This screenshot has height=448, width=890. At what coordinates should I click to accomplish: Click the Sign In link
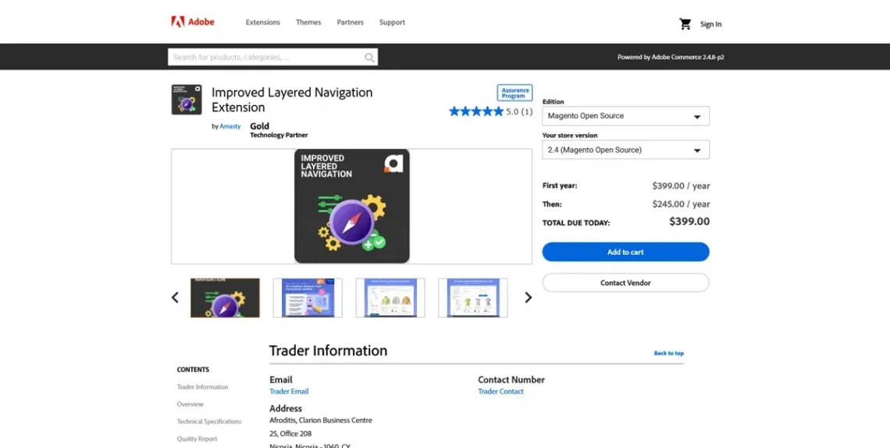point(710,24)
